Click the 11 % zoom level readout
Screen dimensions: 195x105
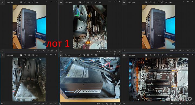tap(99, 51)
